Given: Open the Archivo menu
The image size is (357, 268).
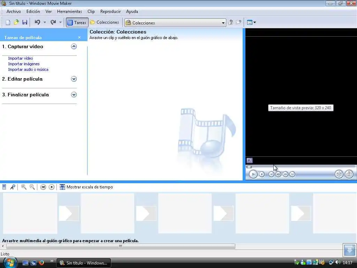Looking at the screenshot, I should [14, 12].
